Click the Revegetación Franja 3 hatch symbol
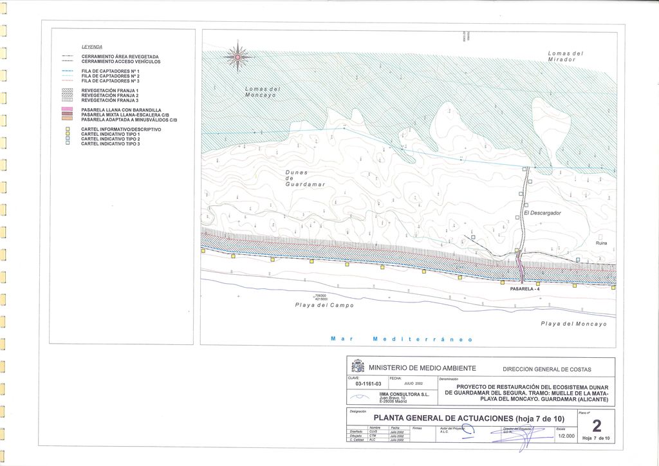 (67, 100)
